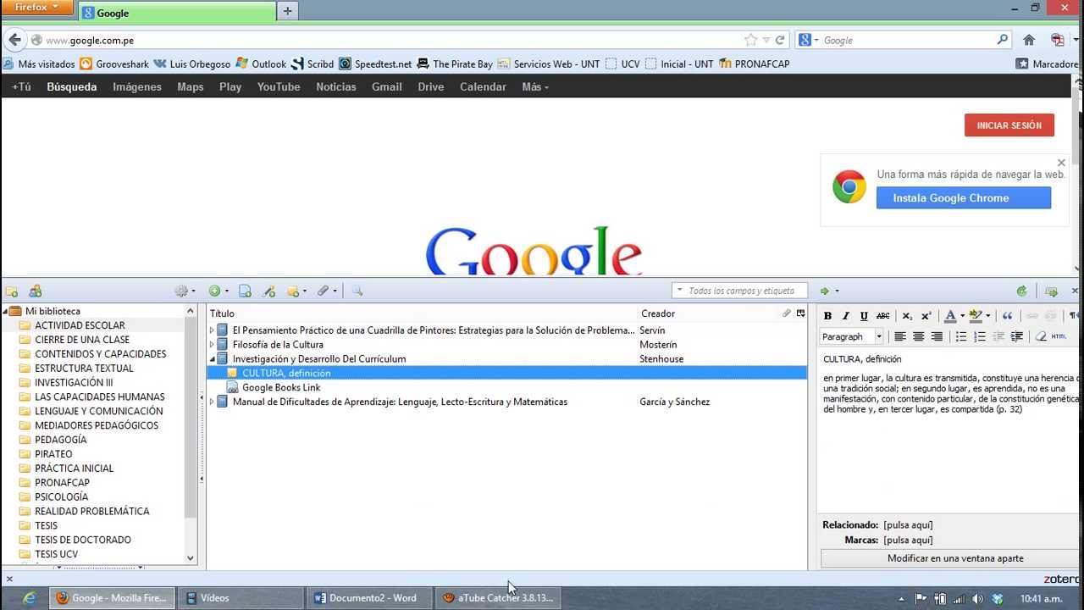Screen dimensions: 1084x610
Task: Toggle Zotero full tab mode
Action: [x=1052, y=291]
